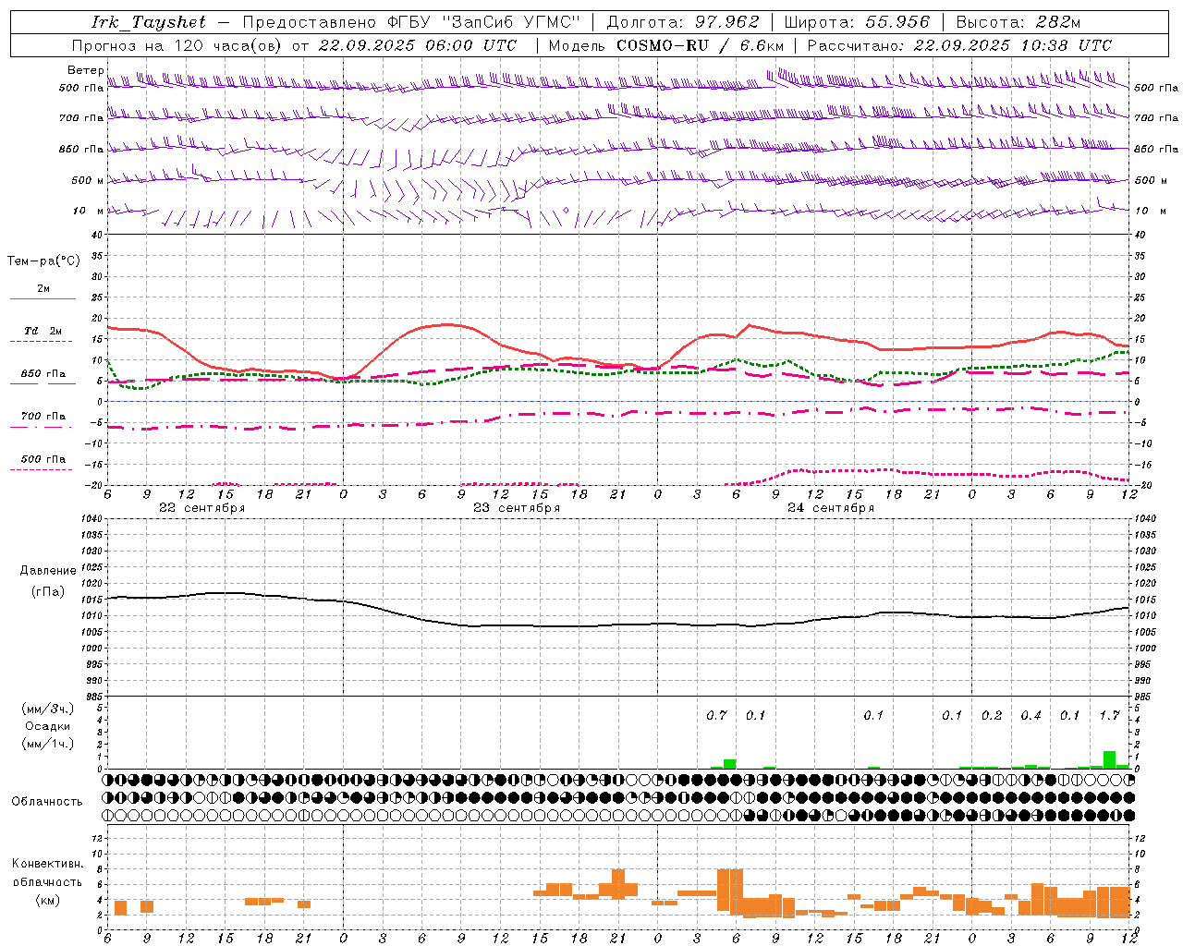The image size is (1183, 946).
Task: Click the Td 2м dew point legend entry
Action: coord(43,331)
